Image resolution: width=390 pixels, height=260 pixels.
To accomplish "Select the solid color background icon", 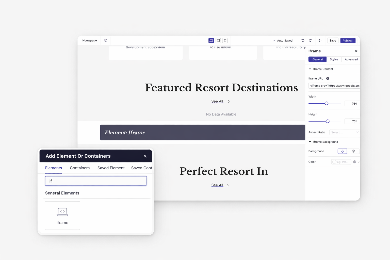I will [342, 151].
